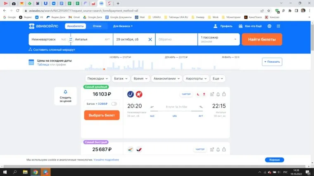Swap origin and destination cities
Image resolution: width=314 pixels, height=176 pixels.
[x=70, y=40]
